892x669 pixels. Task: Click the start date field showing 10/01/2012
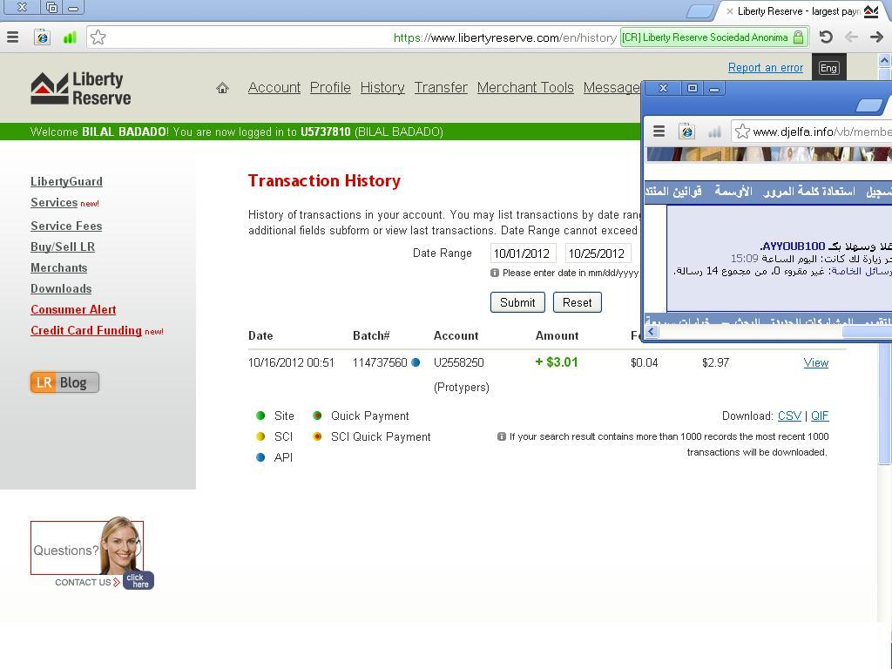(524, 253)
